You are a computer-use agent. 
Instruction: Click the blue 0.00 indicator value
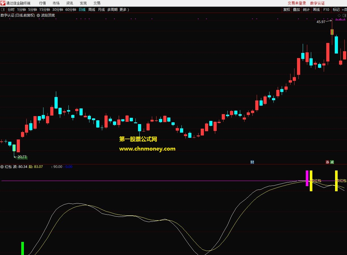point(68,167)
